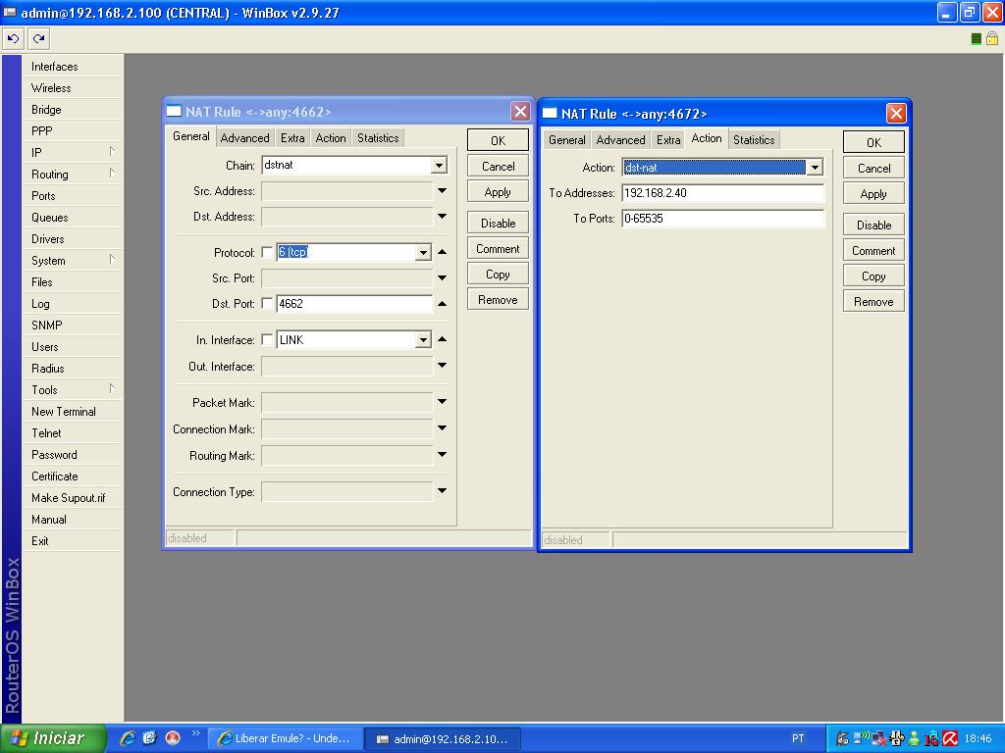The width and height of the screenshot is (1005, 753).
Task: Click the PT language bar indicator
Action: (798, 738)
